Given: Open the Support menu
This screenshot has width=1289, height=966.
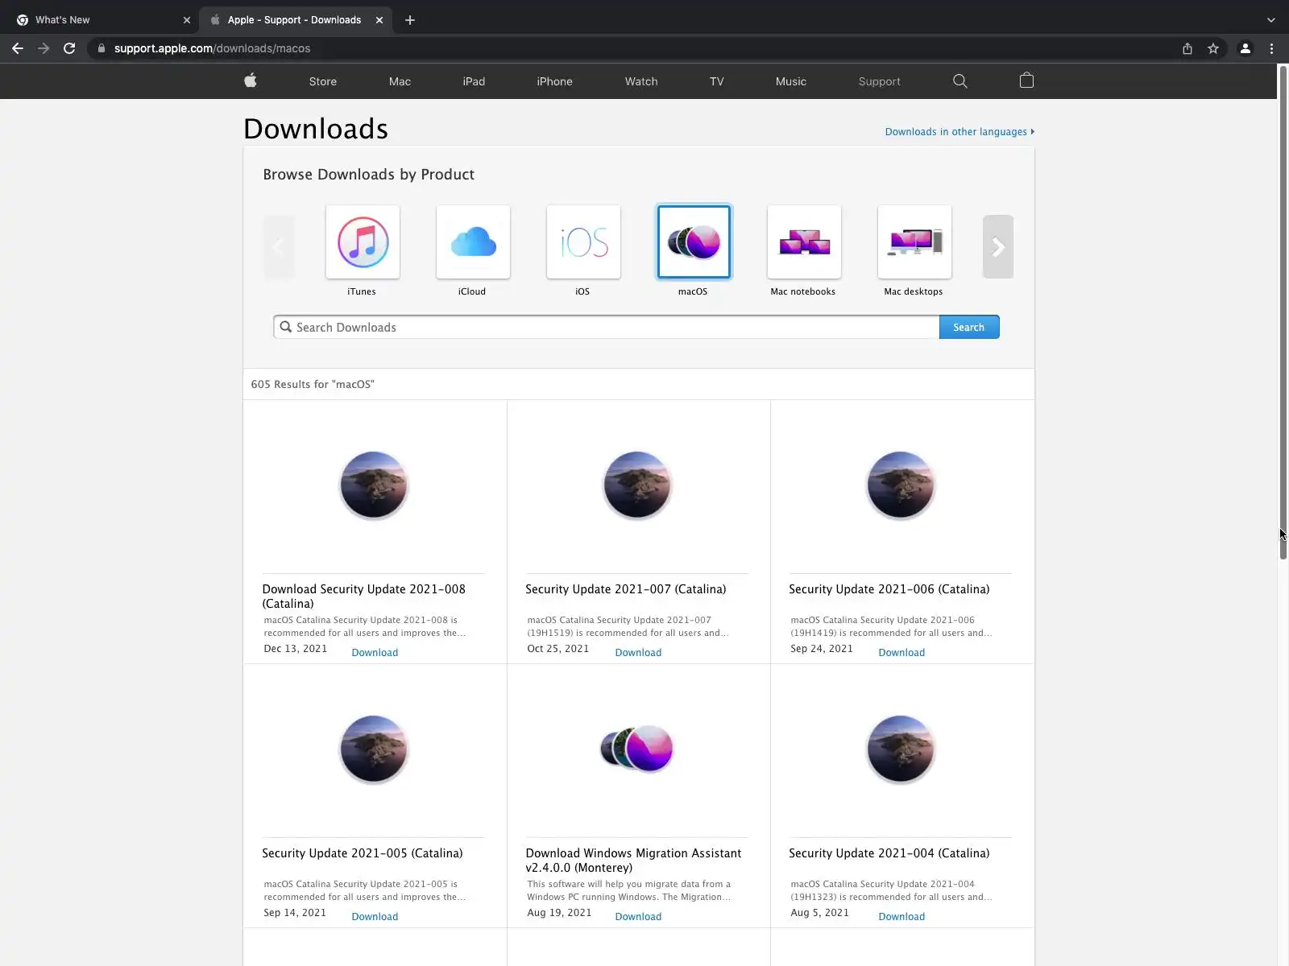Looking at the screenshot, I should (x=880, y=81).
